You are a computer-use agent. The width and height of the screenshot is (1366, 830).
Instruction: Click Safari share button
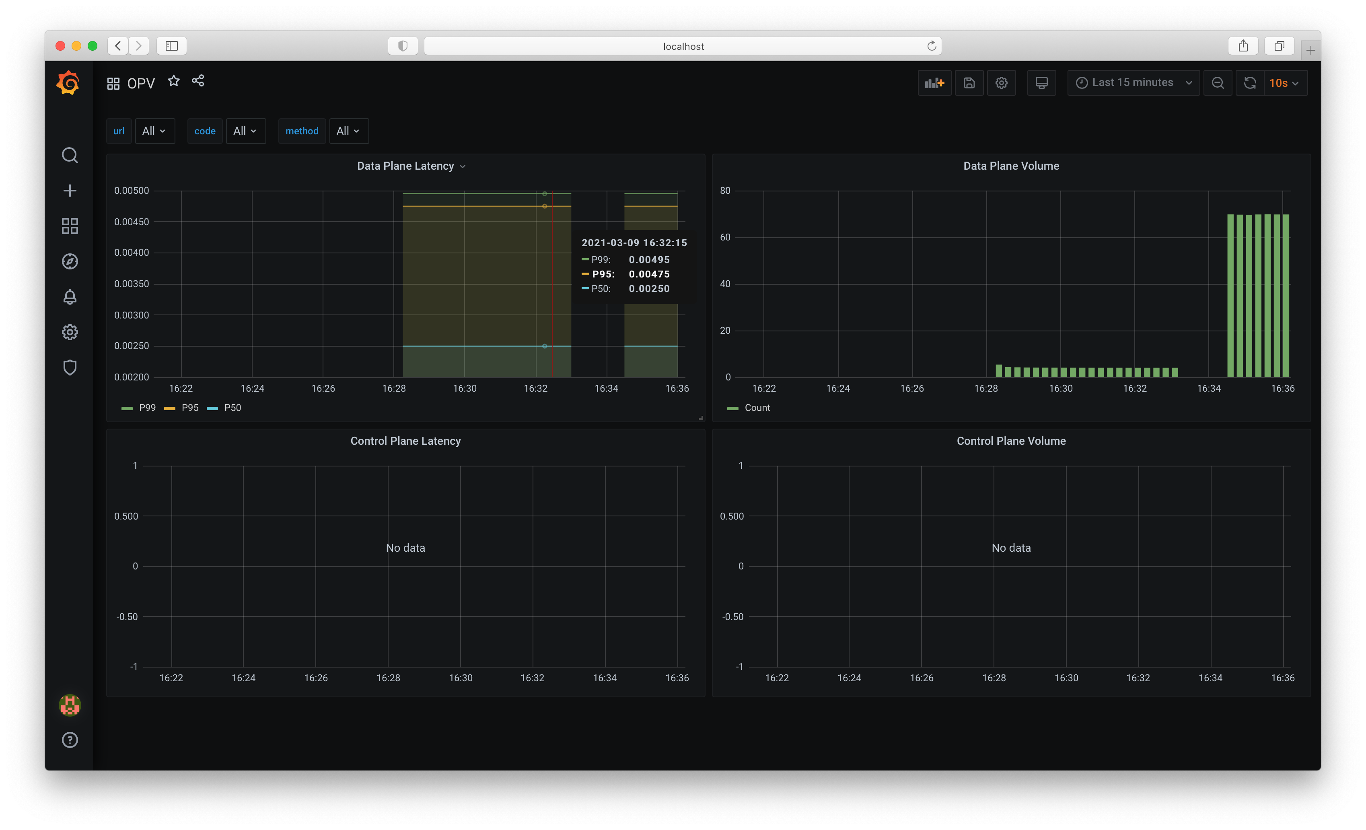(1243, 46)
